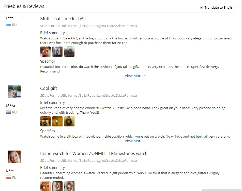This screenshot has height=191, width=242.
Task: Click the username L***a
Action: click(x=10, y=106)
